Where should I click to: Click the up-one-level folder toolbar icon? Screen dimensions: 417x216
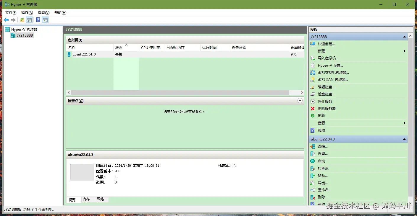[22, 20]
